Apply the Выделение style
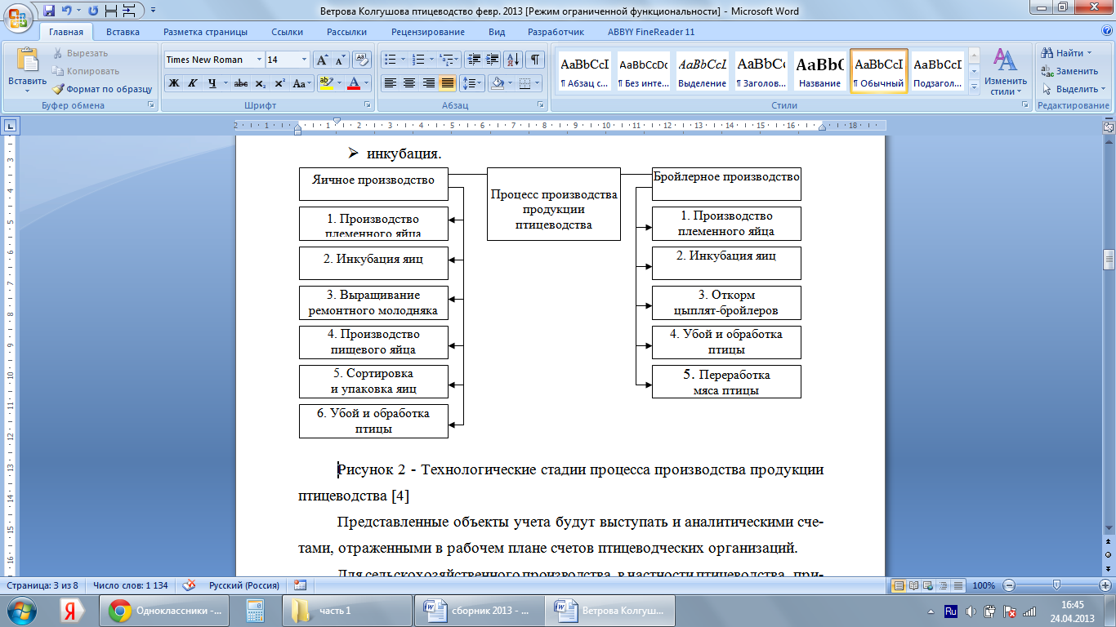 [703, 72]
